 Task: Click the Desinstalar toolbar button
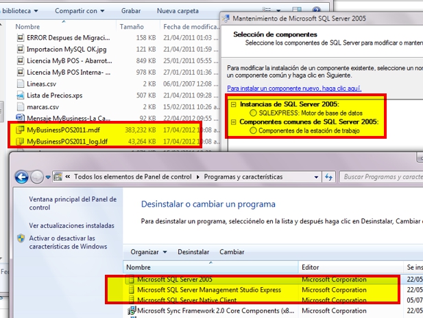click(193, 252)
